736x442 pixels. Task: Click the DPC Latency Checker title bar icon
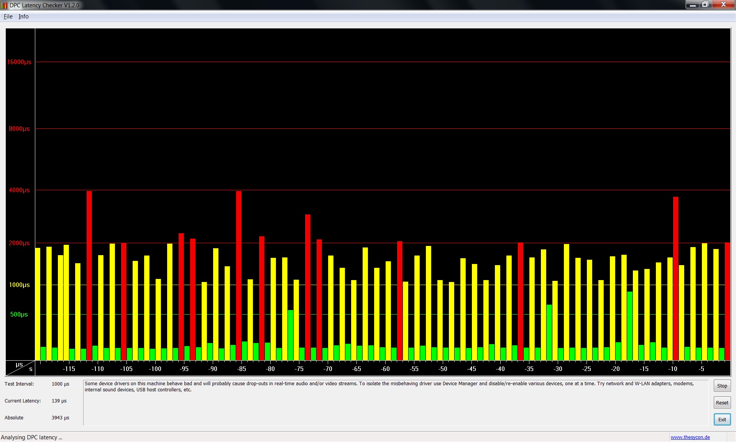[4, 5]
